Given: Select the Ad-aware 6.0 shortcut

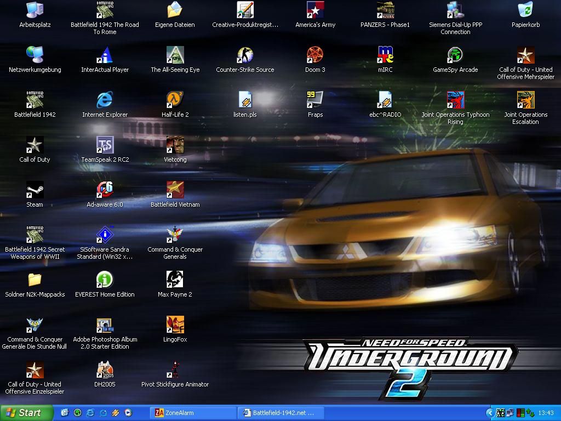Looking at the screenshot, I should [x=105, y=190].
